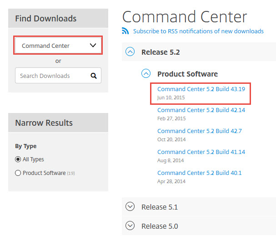Viewport: 276px width, 236px height.
Task: Expand the Release 5.1 section
Action: [130, 206]
